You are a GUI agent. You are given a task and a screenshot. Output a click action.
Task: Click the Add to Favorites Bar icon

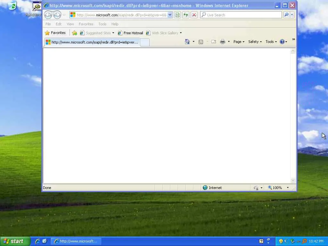pos(74,33)
